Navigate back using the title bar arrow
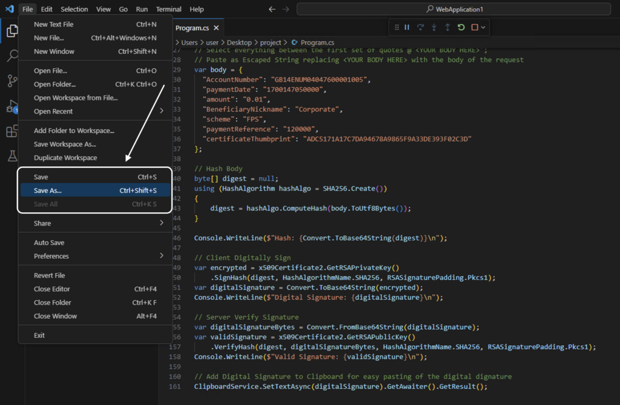Viewport: 620px width, 405px height. pyautogui.click(x=272, y=9)
